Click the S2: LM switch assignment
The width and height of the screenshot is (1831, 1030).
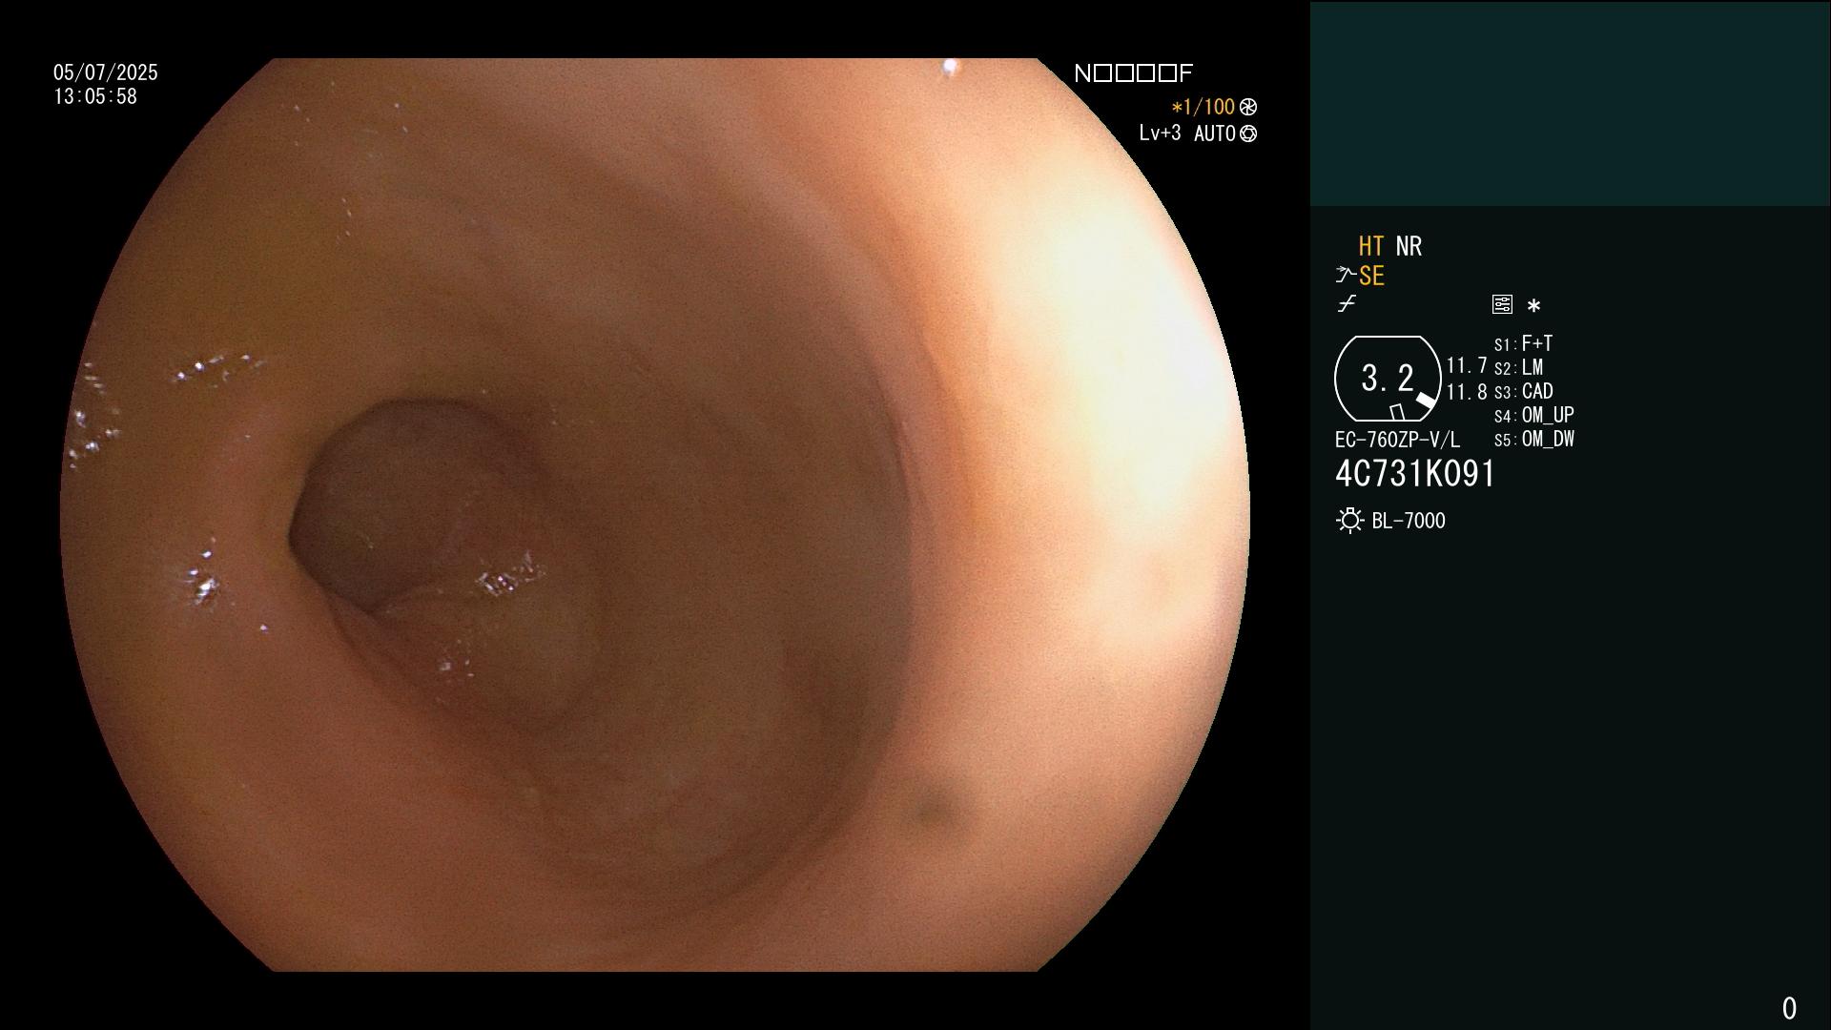click(1518, 368)
